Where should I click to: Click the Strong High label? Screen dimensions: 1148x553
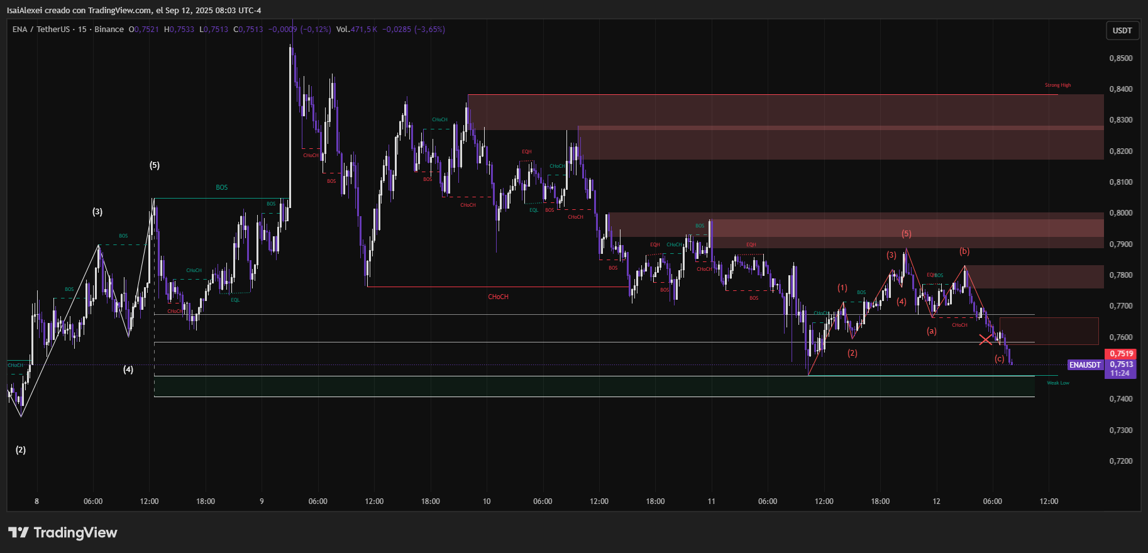(1057, 85)
